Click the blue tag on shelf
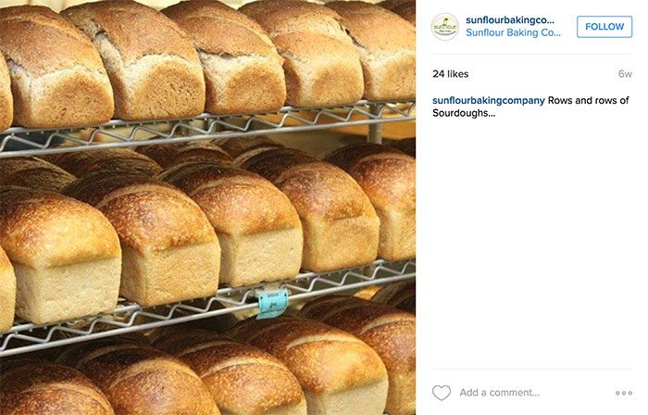648x415 pixels. [x=272, y=304]
